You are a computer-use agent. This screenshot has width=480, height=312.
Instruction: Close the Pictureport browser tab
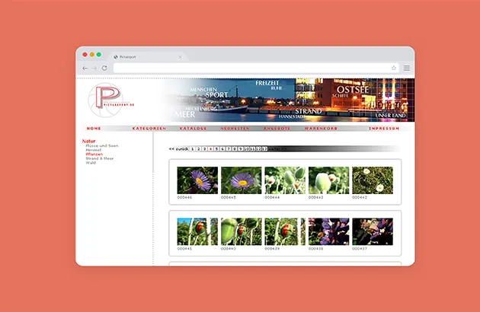coord(180,56)
